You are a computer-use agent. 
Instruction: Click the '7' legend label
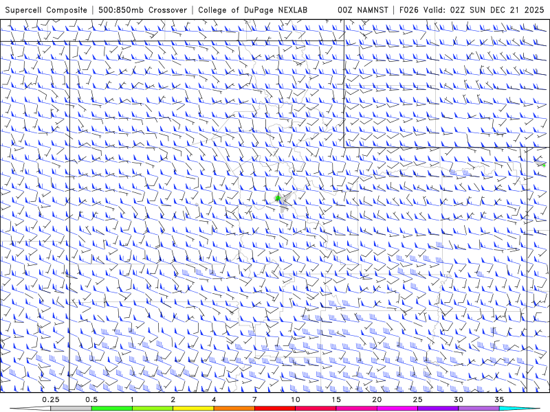pyautogui.click(x=254, y=400)
